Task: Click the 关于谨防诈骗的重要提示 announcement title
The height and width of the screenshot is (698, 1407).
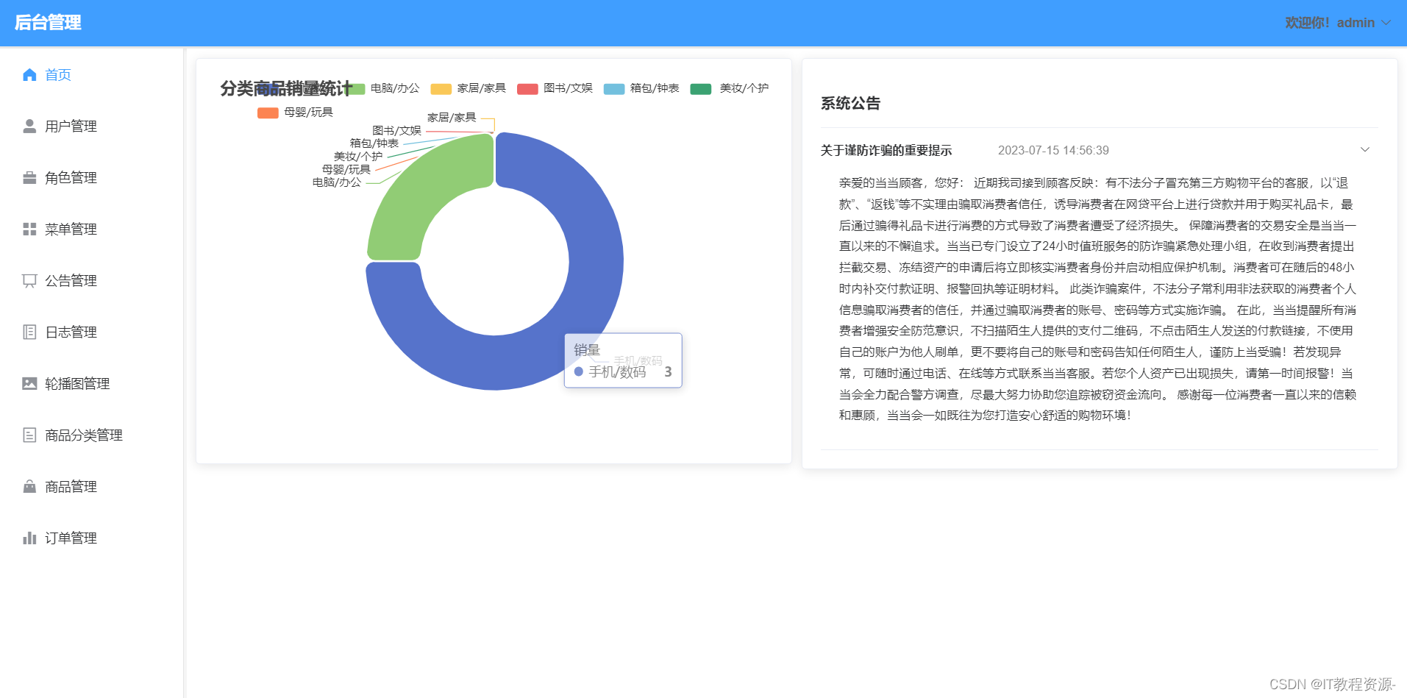Action: tap(886, 151)
